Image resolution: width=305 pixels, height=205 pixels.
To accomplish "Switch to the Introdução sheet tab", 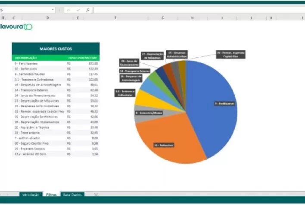I will [31, 195].
